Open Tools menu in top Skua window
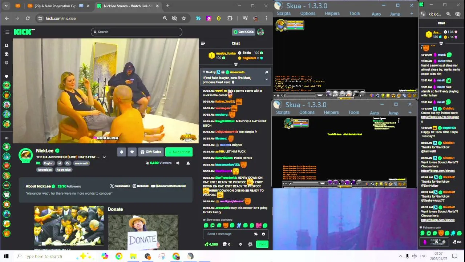465x262 pixels. [x=355, y=13]
